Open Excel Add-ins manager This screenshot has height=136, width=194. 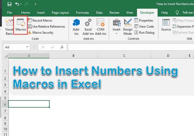(x=88, y=27)
